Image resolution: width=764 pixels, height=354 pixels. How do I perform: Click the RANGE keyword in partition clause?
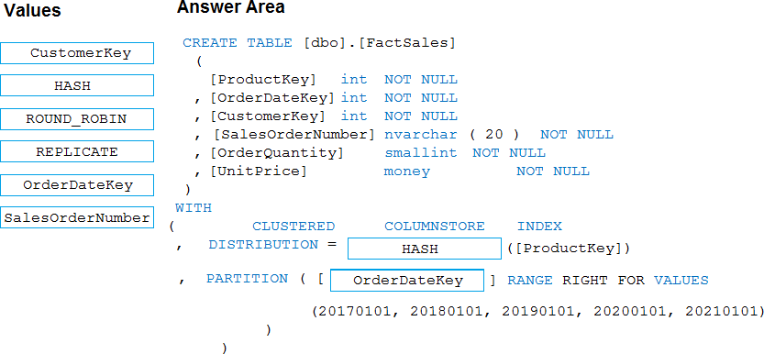pos(530,281)
